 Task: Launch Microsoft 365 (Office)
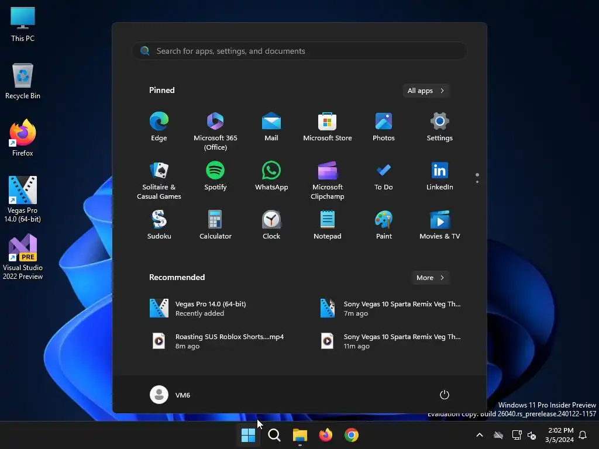215,132
